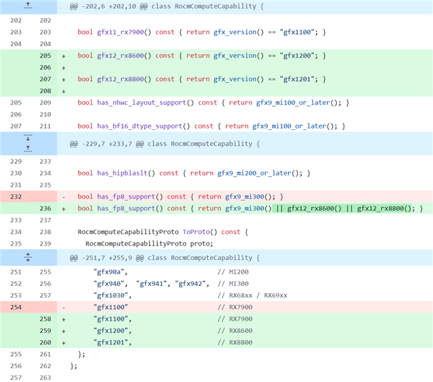This screenshot has height=382, width=433.
Task: Click the hunk header @@ -202,6 +202,10
Action: 167,6
